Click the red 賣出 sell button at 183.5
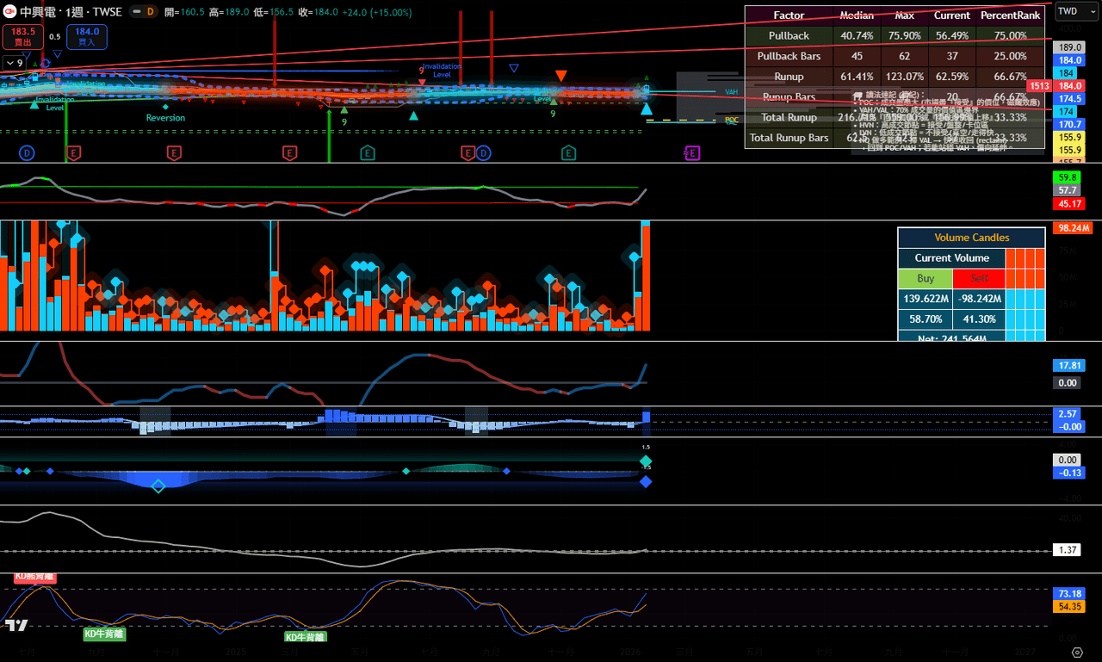This screenshot has height=662, width=1102. pos(23,36)
